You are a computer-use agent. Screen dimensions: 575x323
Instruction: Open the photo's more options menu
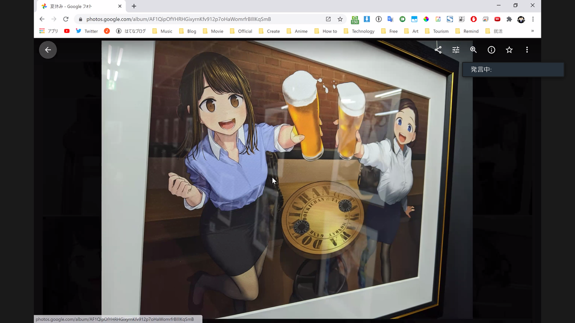pyautogui.click(x=527, y=50)
